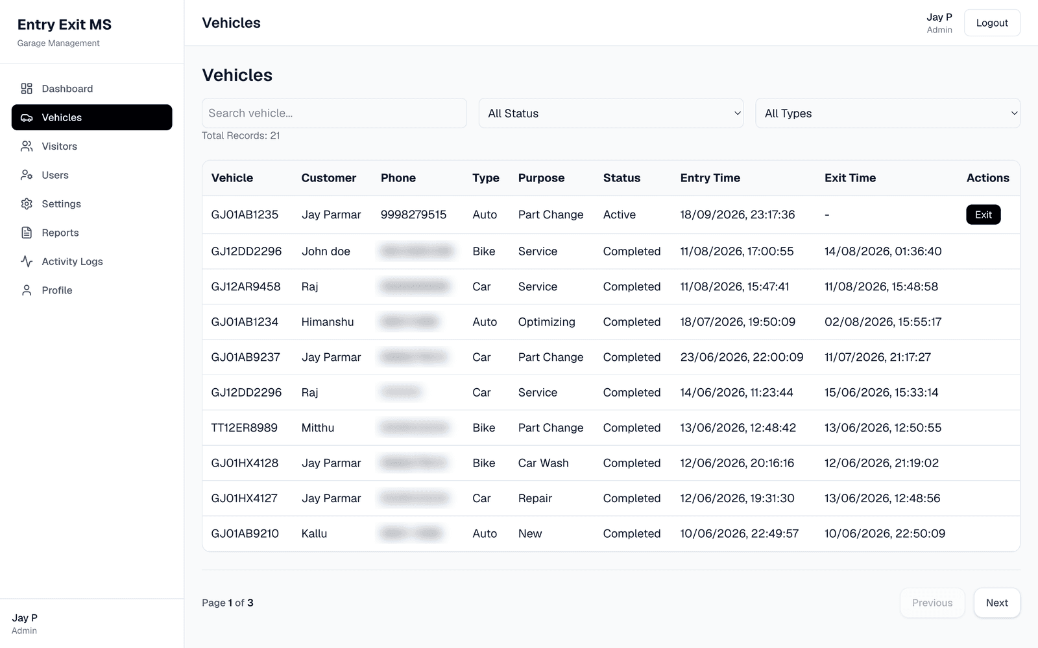Click the Reports document icon

tap(27, 233)
